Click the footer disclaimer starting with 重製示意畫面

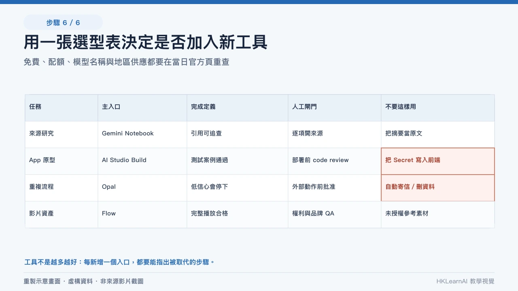(84, 281)
